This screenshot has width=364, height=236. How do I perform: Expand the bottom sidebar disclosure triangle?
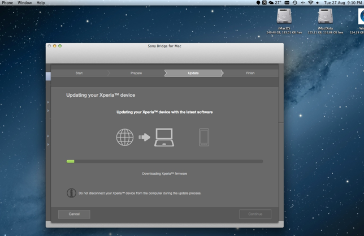click(x=49, y=144)
